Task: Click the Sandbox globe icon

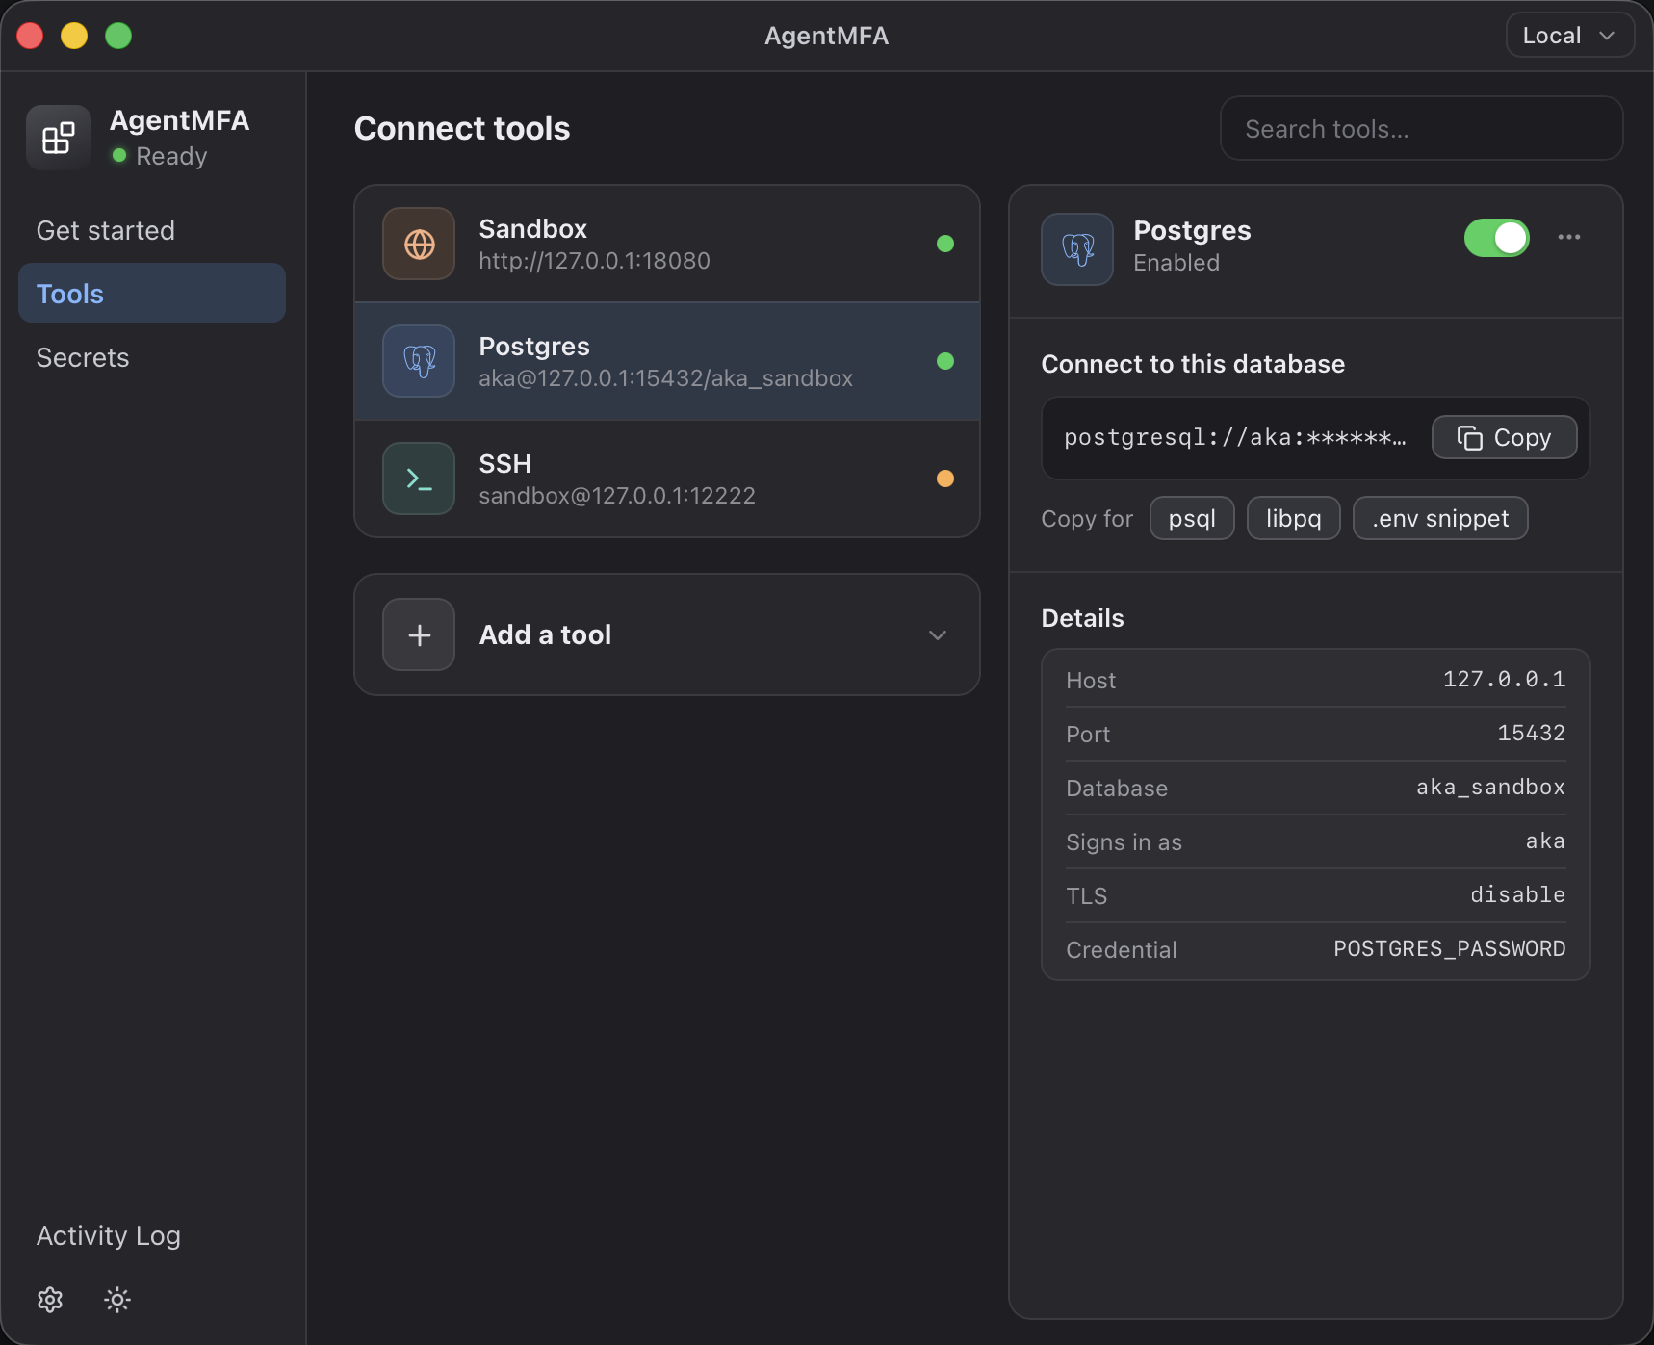Action: 419,244
